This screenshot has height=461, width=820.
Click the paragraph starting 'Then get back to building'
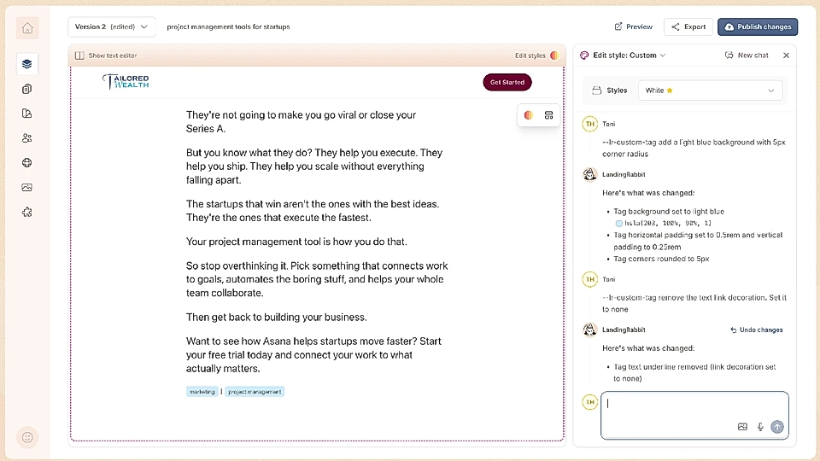coord(277,318)
